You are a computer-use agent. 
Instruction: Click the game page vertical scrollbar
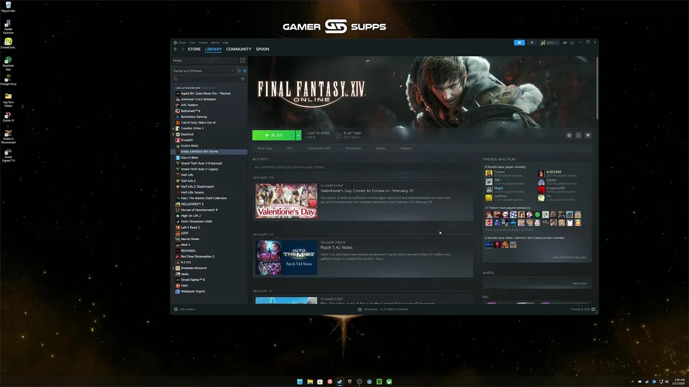click(596, 88)
